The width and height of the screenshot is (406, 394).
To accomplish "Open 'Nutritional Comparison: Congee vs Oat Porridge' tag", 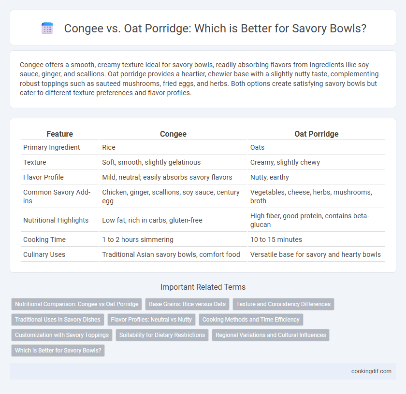I will (x=77, y=304).
